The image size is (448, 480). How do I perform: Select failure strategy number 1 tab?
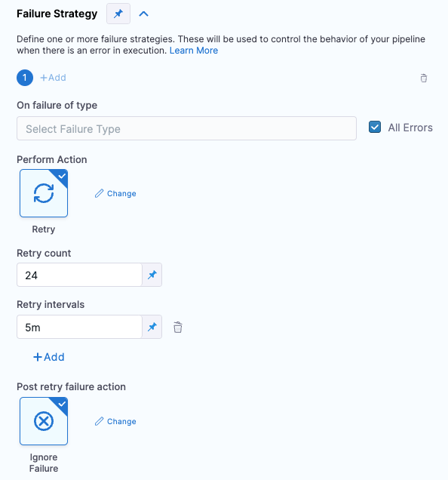[x=25, y=78]
